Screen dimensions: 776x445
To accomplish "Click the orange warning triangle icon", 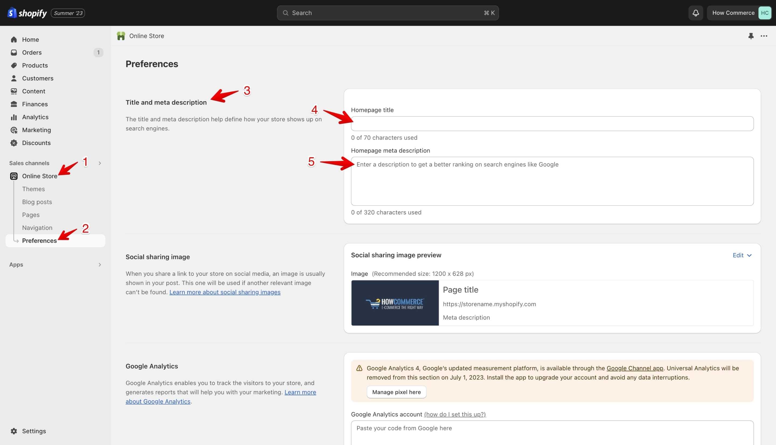I will pos(359,368).
